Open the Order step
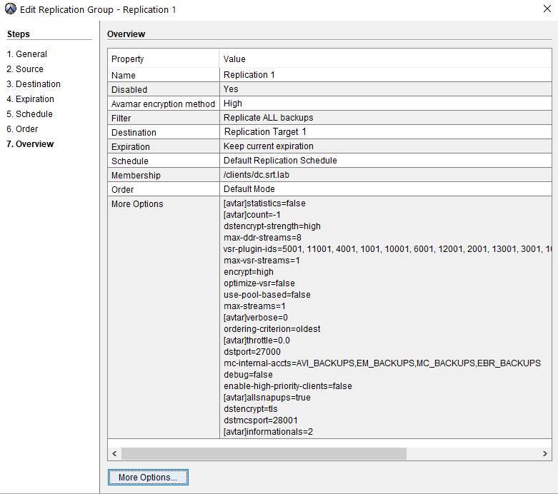The height and width of the screenshot is (494, 558). [22, 129]
